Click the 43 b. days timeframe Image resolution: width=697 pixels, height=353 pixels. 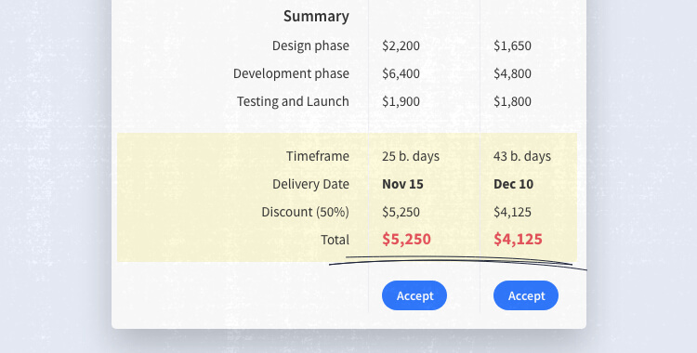click(522, 156)
